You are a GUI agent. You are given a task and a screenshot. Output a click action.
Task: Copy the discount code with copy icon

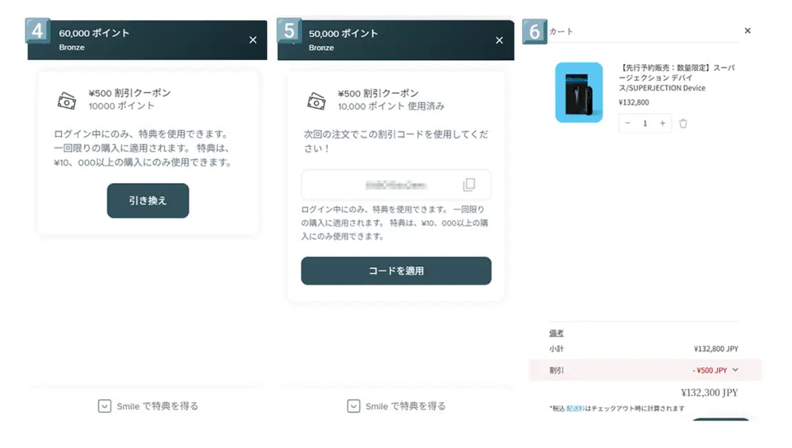pyautogui.click(x=469, y=184)
